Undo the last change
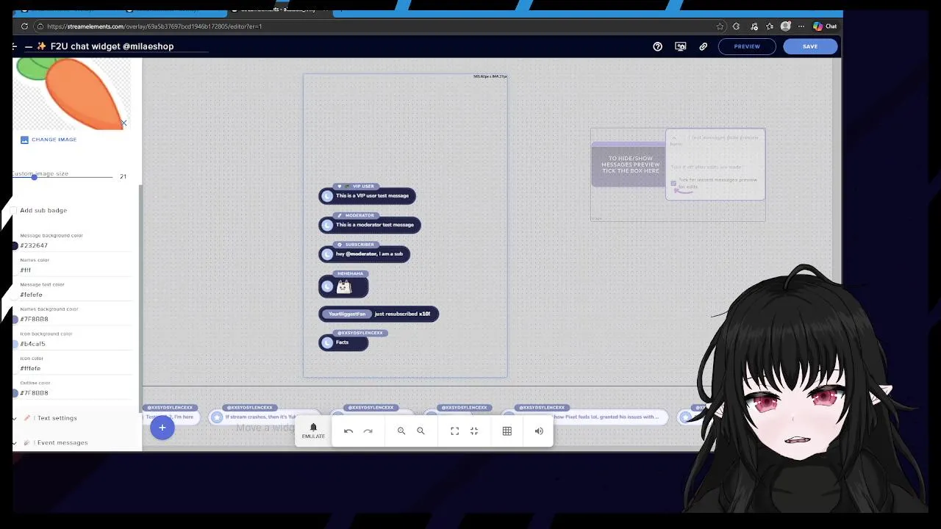 coord(348,431)
